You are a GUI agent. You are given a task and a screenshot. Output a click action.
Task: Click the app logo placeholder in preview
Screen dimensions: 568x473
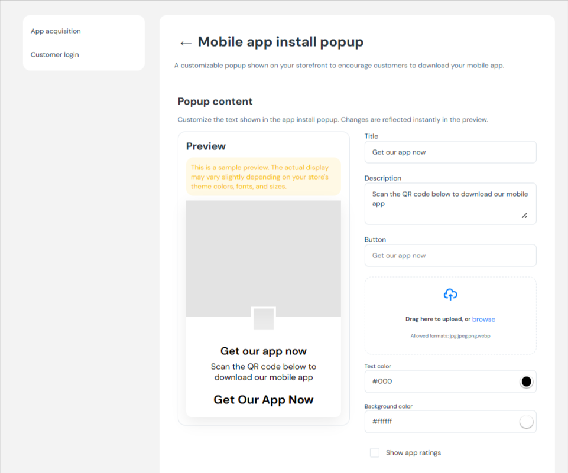[264, 319]
